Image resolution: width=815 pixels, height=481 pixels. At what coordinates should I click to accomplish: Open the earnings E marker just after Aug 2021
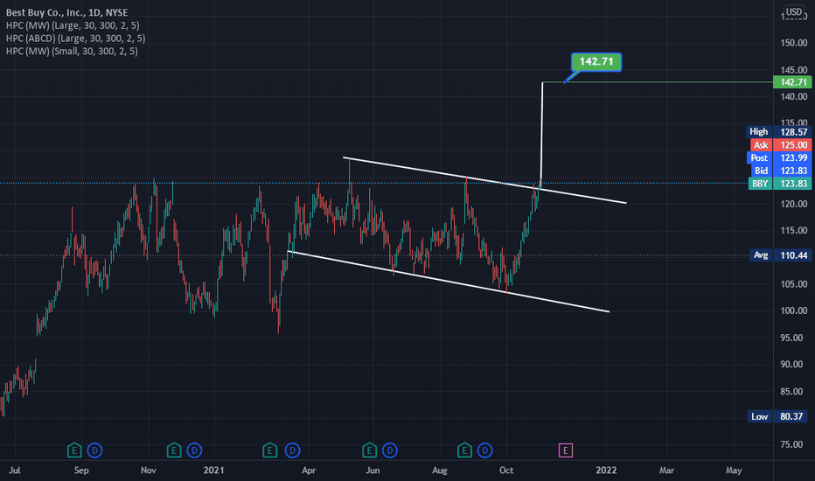click(464, 450)
